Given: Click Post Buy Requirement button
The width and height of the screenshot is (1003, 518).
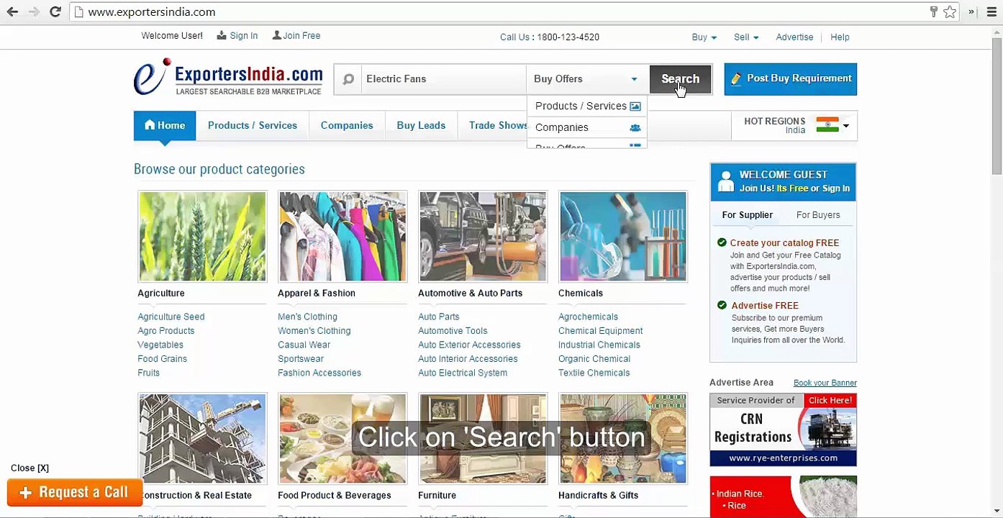Looking at the screenshot, I should click(790, 79).
